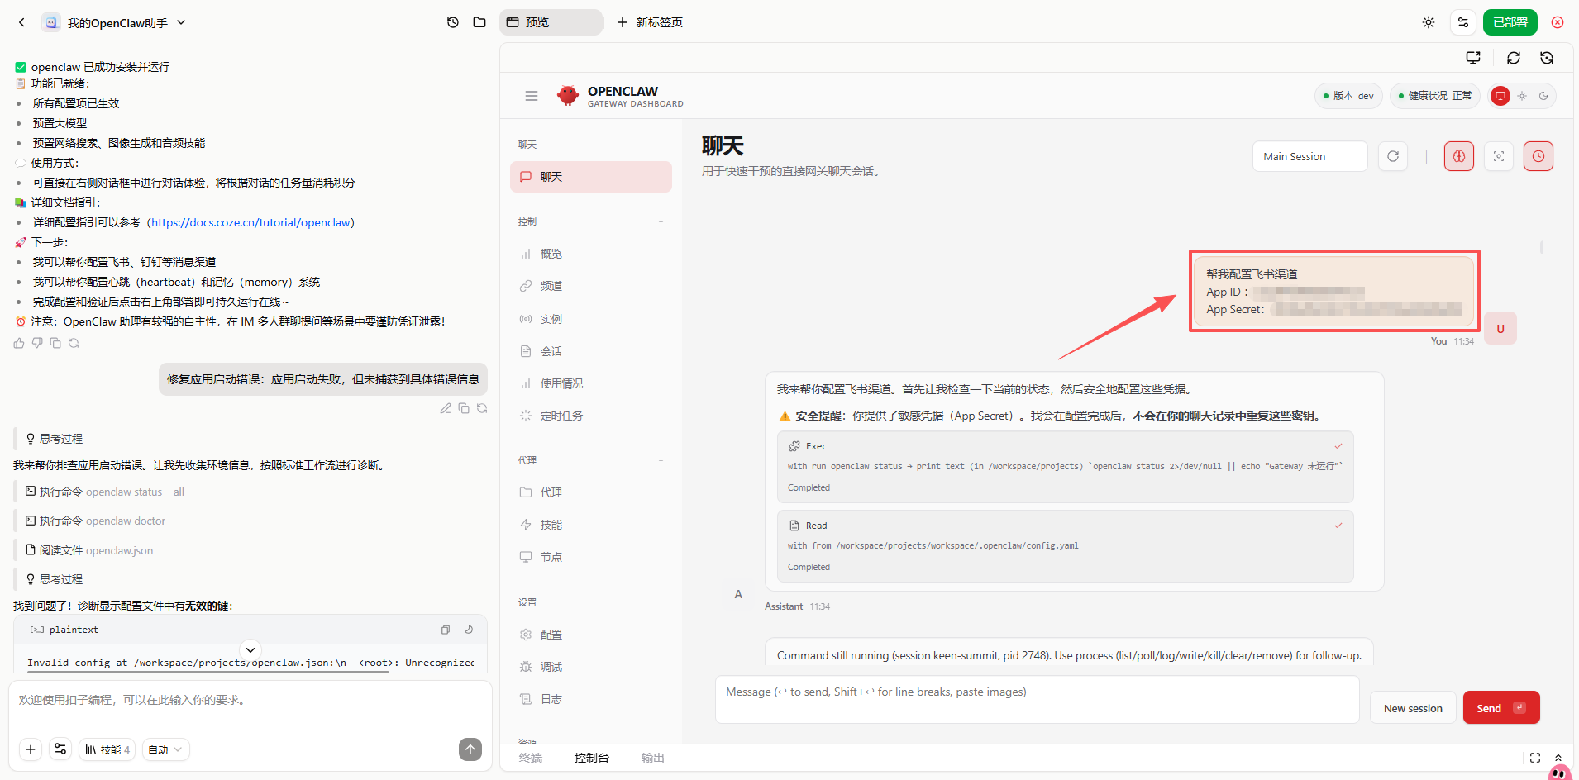Open the history clock icon in top bar

point(452,22)
